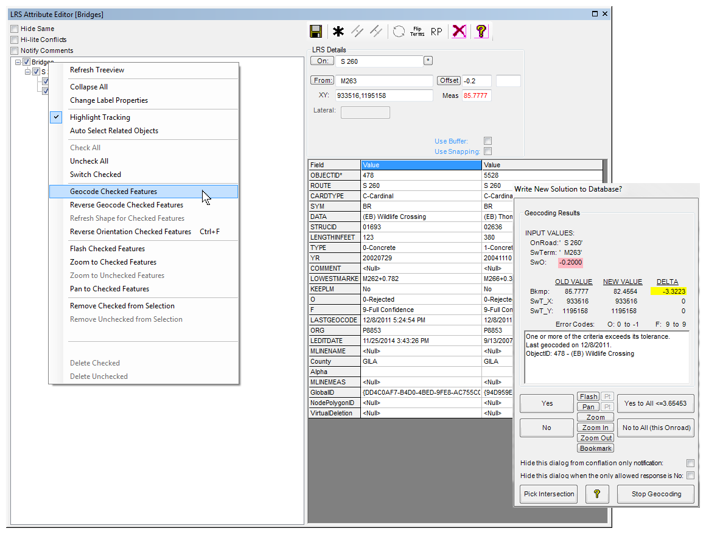706x534 pixels.
Task: Select Reverse Orientation Checked Features
Action: pos(144,232)
